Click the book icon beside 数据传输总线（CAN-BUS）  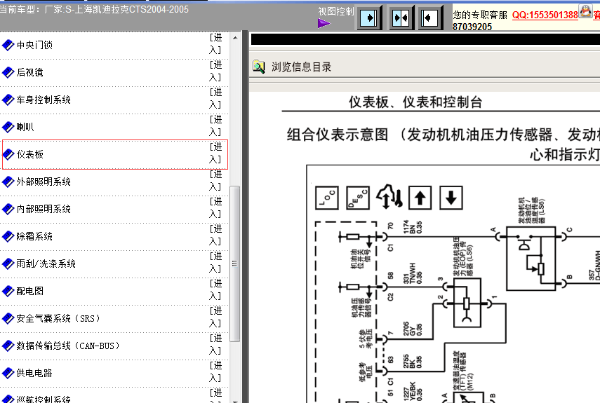[8, 346]
